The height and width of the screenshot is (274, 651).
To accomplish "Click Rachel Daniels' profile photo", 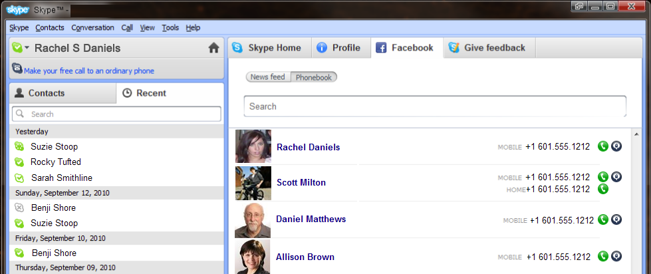I will coord(253,146).
